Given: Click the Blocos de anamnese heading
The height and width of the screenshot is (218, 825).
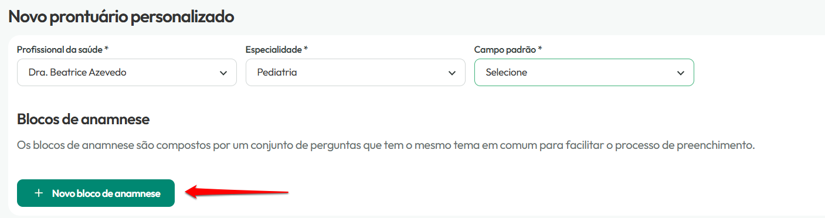Looking at the screenshot, I should click(x=83, y=120).
